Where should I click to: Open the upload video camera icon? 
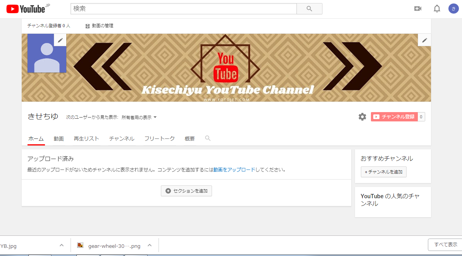coord(417,9)
